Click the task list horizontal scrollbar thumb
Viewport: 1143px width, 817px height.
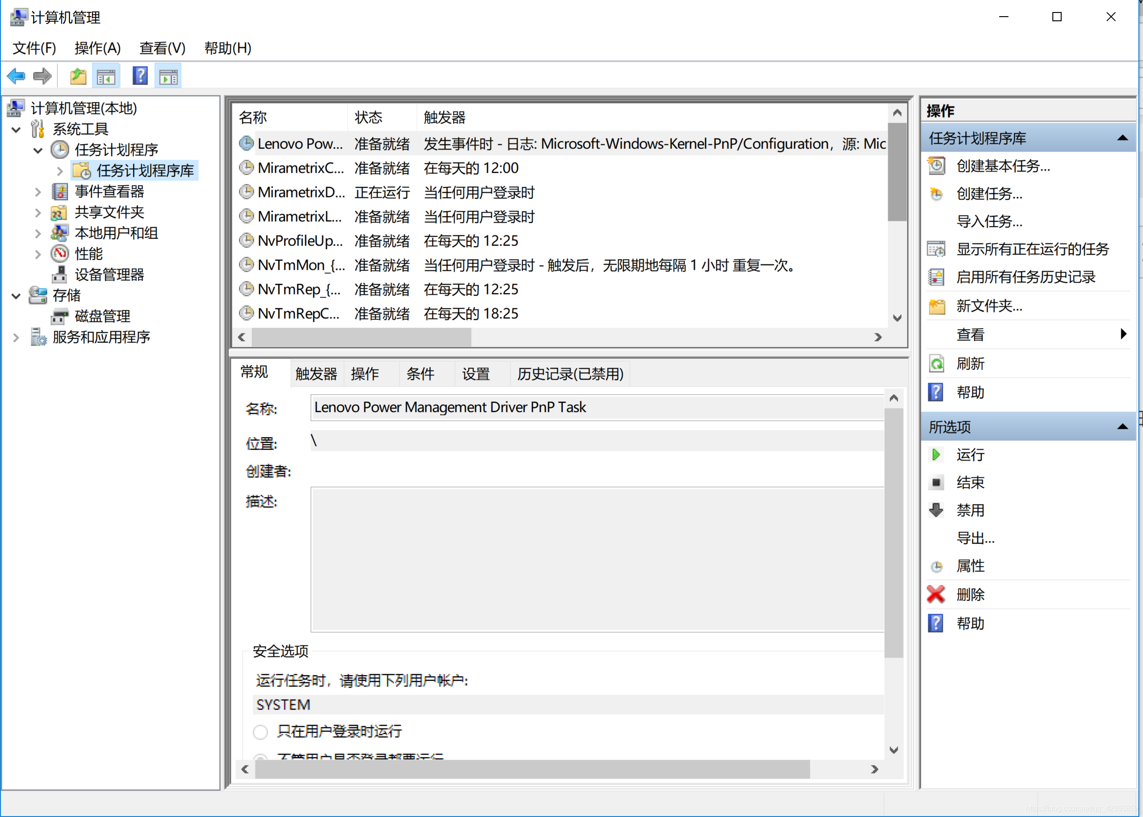361,337
